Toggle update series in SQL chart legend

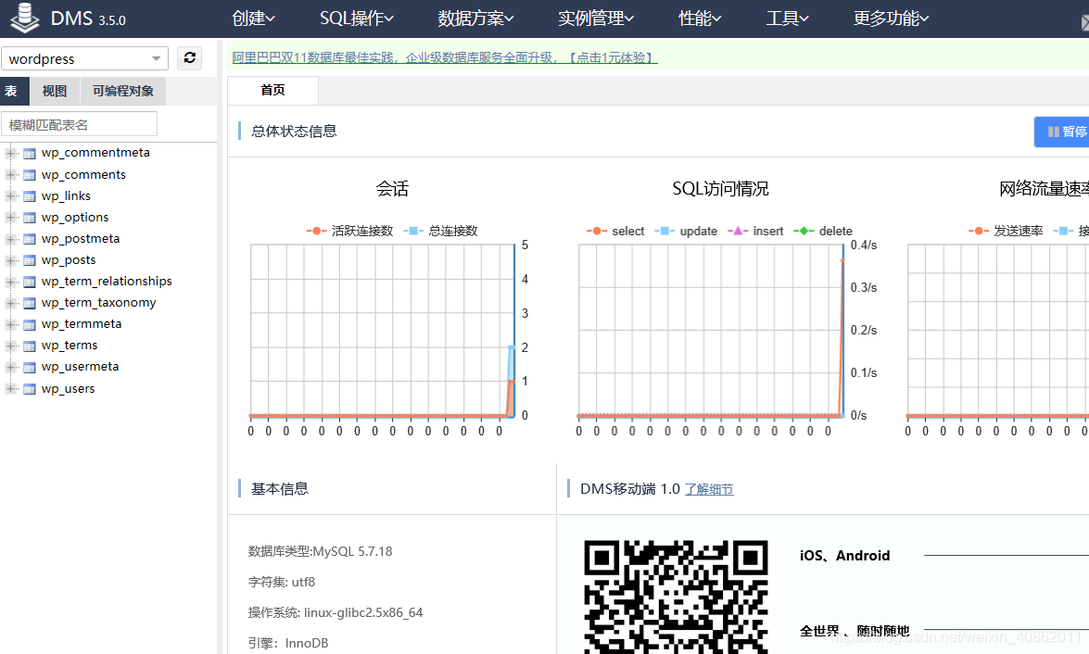pos(686,232)
